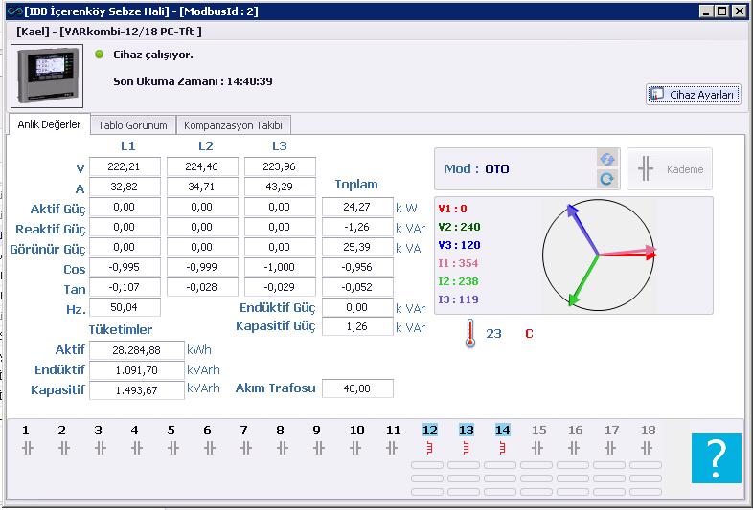Image resolution: width=753 pixels, height=510 pixels.
Task: Select the Anlık Değerler tab
Action: click(x=49, y=125)
